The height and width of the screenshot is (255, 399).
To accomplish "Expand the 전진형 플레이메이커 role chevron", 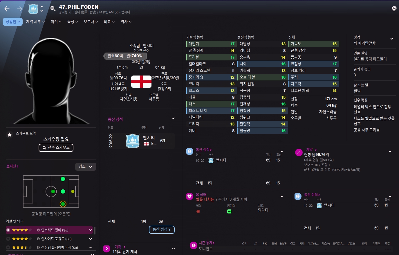I will [91, 247].
